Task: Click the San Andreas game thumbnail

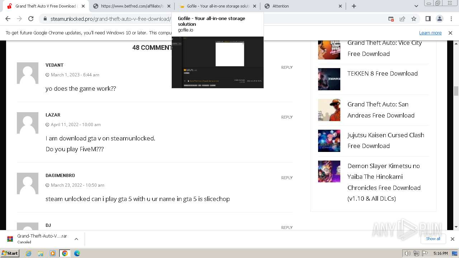Action: pos(329,110)
